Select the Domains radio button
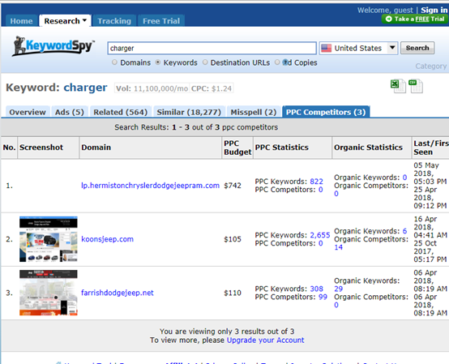 pyautogui.click(x=114, y=62)
